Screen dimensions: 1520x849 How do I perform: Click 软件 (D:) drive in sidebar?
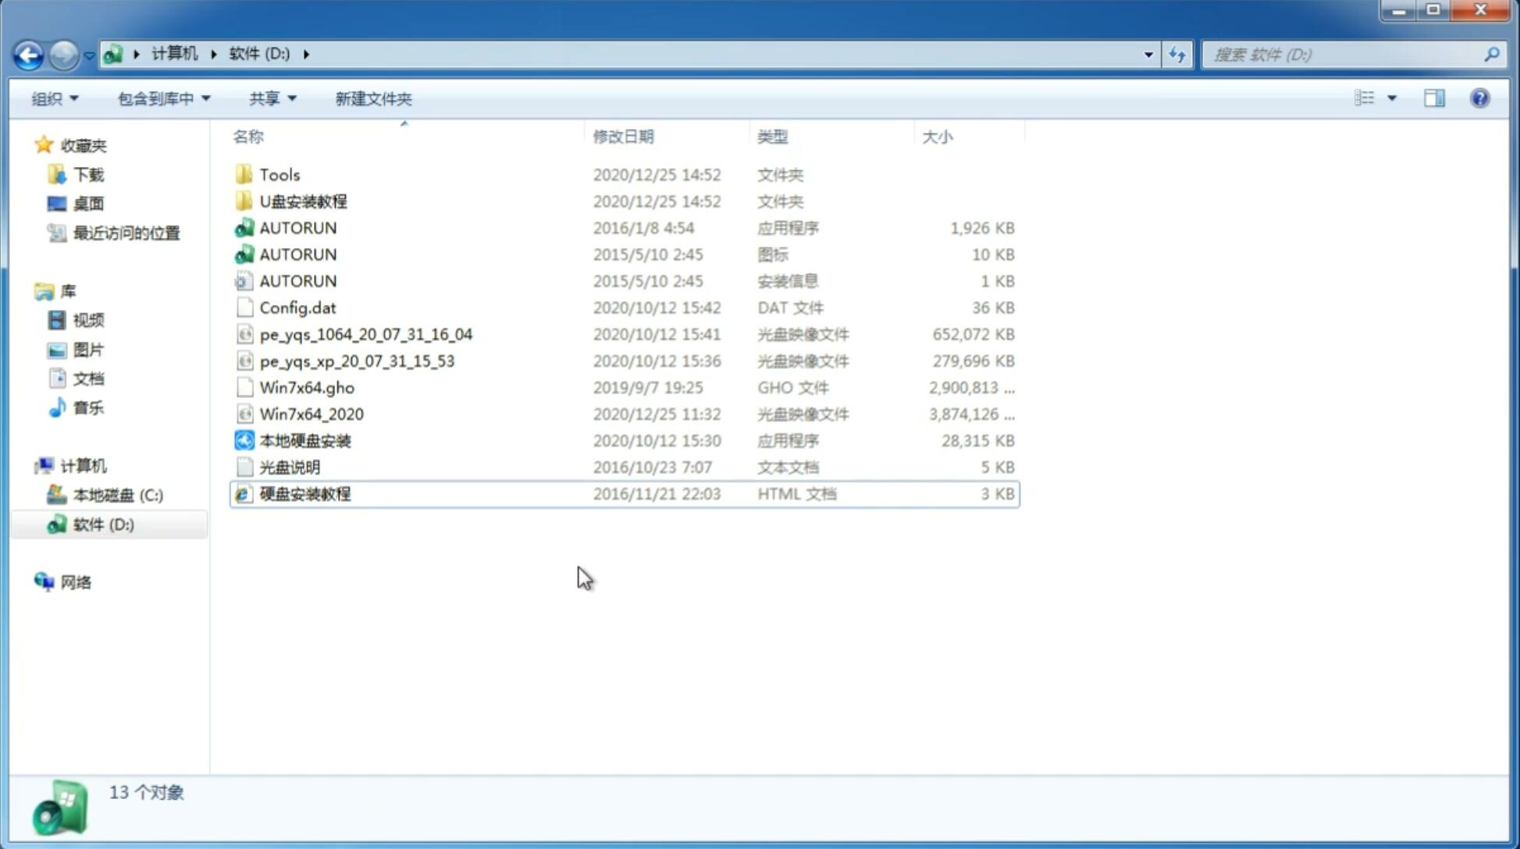point(103,524)
